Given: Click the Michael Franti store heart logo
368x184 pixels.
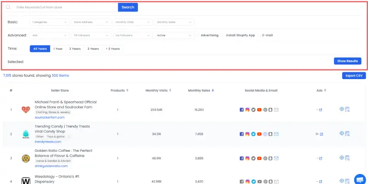Looking at the screenshot, I should pos(26,109).
